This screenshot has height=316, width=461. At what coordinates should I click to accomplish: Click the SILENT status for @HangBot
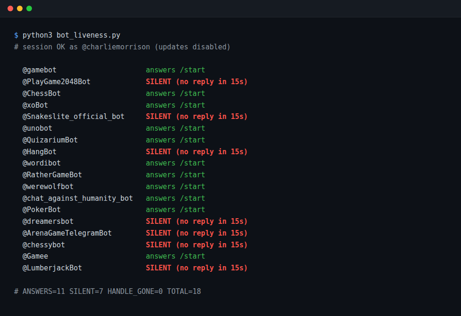197,152
